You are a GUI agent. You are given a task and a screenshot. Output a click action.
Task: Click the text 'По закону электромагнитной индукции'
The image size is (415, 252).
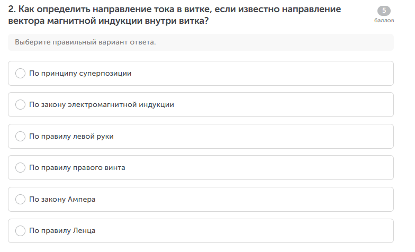tap(101, 105)
